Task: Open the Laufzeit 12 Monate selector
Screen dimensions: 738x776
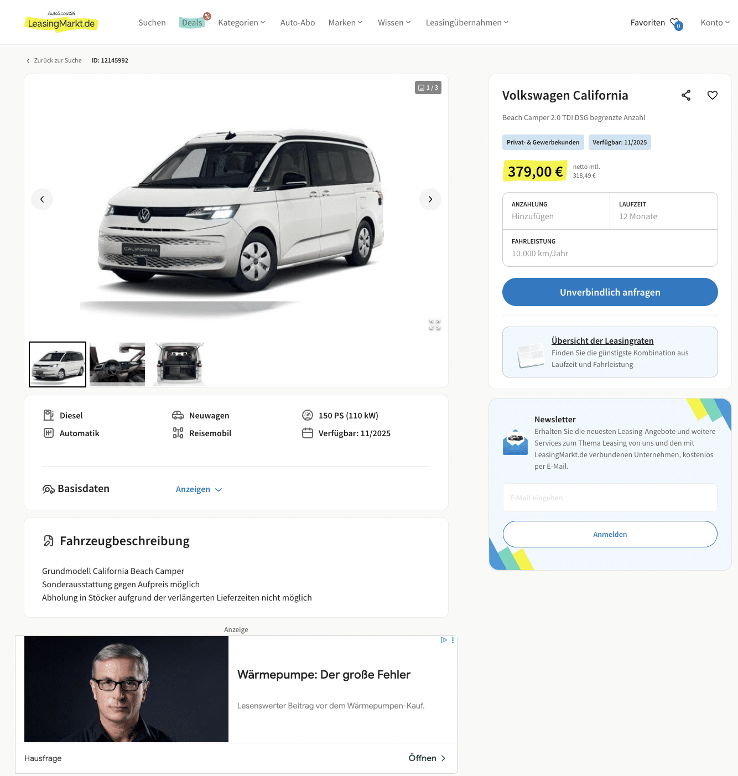Action: click(x=664, y=211)
